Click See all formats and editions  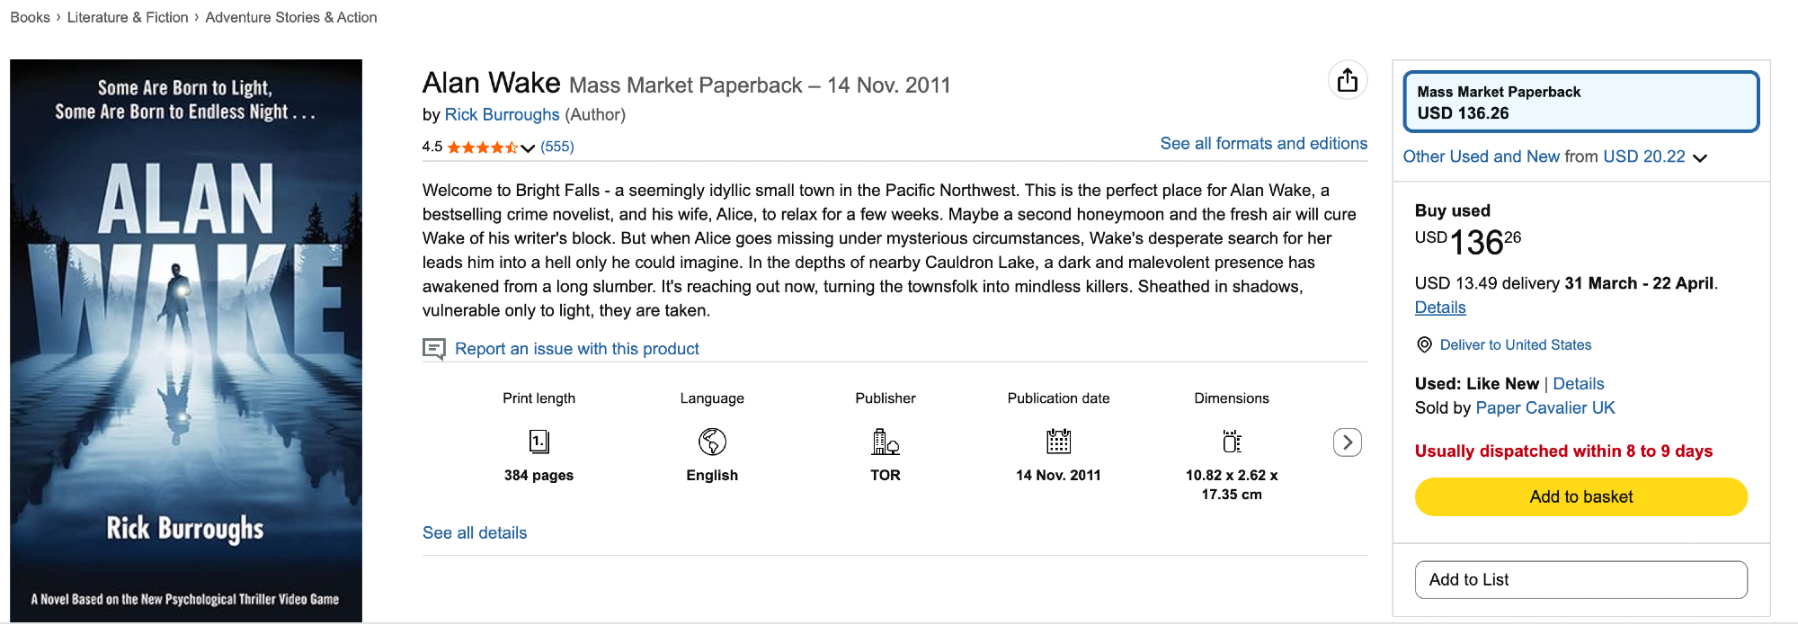1263,143
